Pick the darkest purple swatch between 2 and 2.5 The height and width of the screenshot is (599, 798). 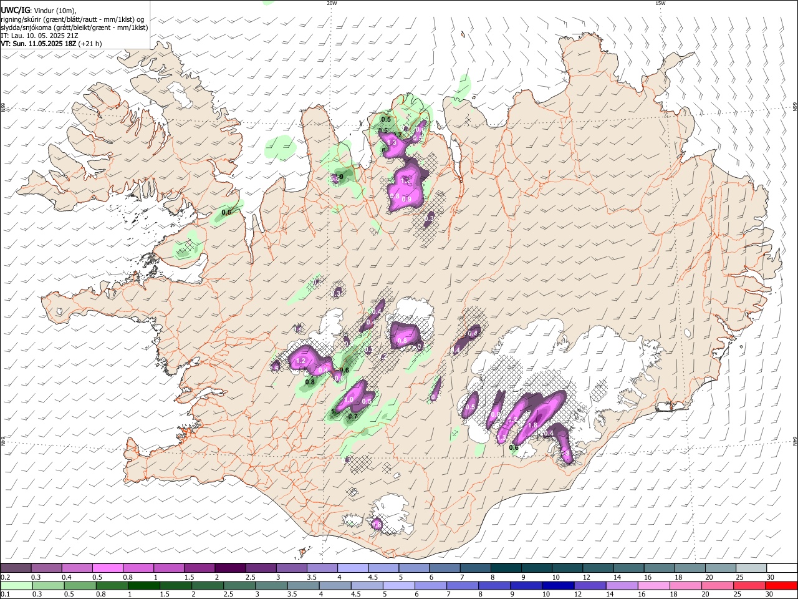point(229,568)
